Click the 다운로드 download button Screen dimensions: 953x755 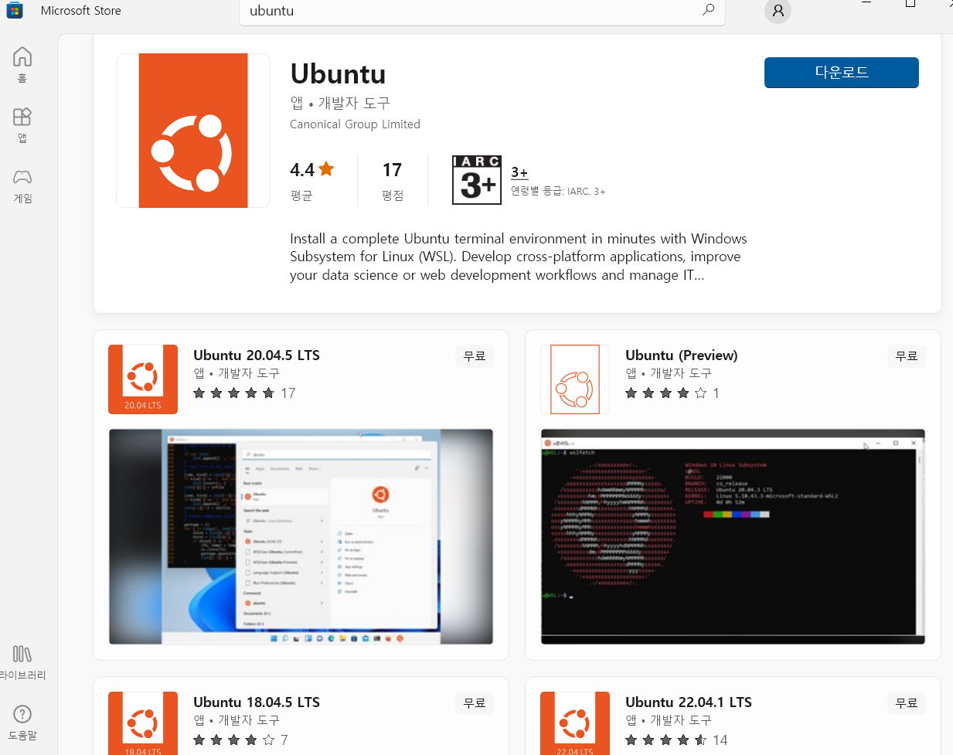[842, 73]
